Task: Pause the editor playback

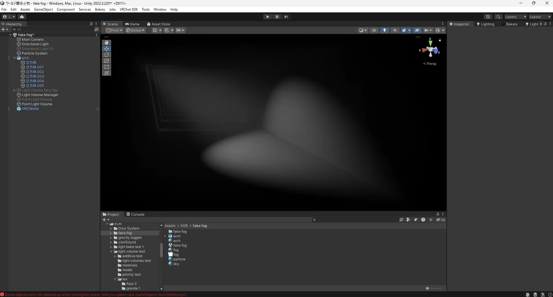Action: 276,17
